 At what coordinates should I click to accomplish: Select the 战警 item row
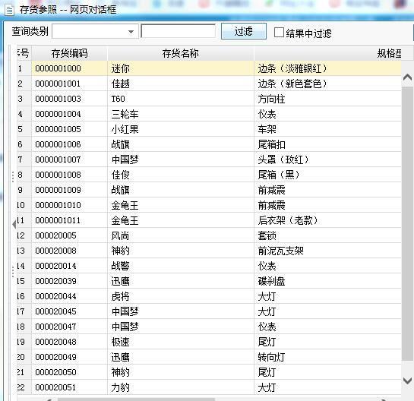point(209,266)
